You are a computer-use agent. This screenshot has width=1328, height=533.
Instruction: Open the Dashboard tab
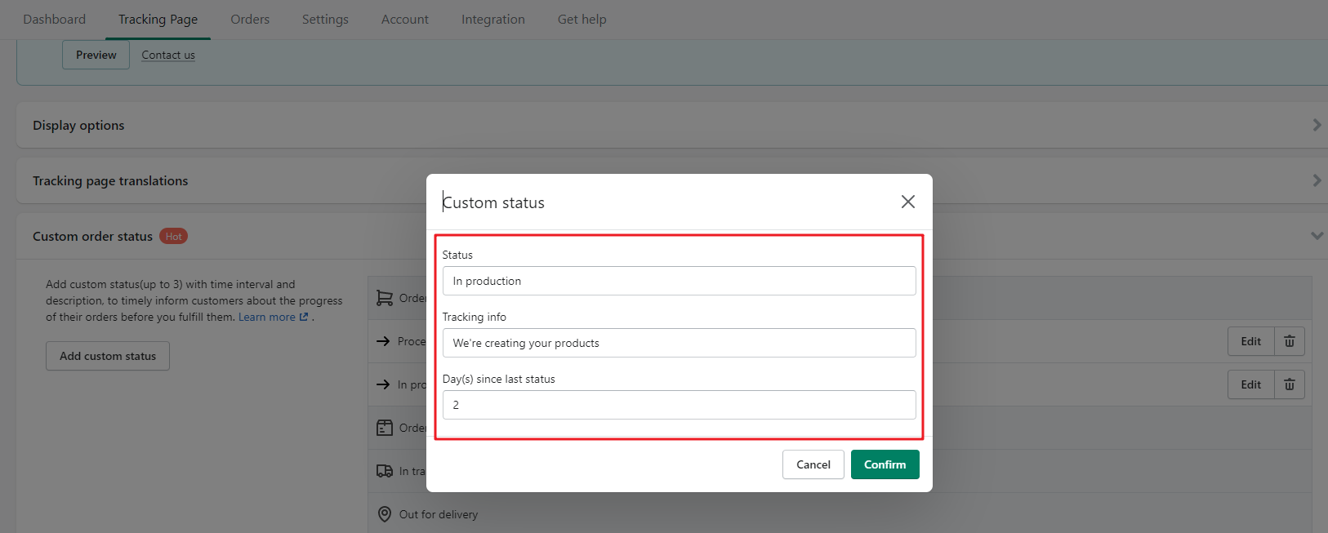point(54,19)
